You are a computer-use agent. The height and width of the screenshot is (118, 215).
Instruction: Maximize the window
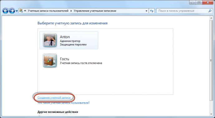tap(199, 2)
